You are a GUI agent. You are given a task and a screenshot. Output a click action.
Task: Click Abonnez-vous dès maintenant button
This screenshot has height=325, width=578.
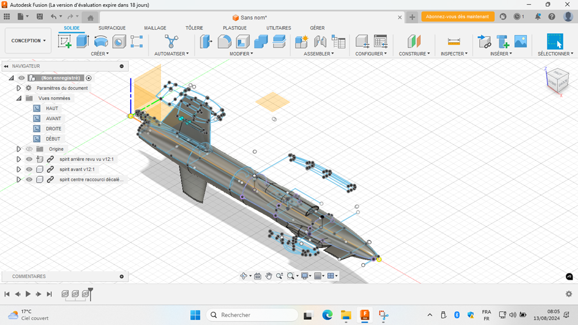(x=458, y=17)
